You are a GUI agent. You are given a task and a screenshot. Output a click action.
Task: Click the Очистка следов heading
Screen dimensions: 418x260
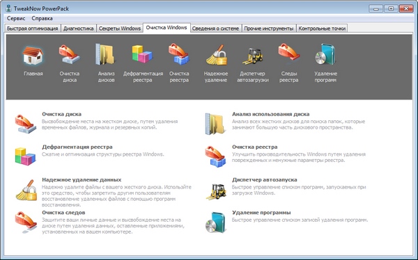[63, 212]
